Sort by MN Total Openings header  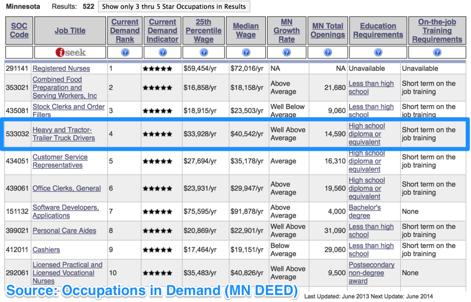coord(328,30)
